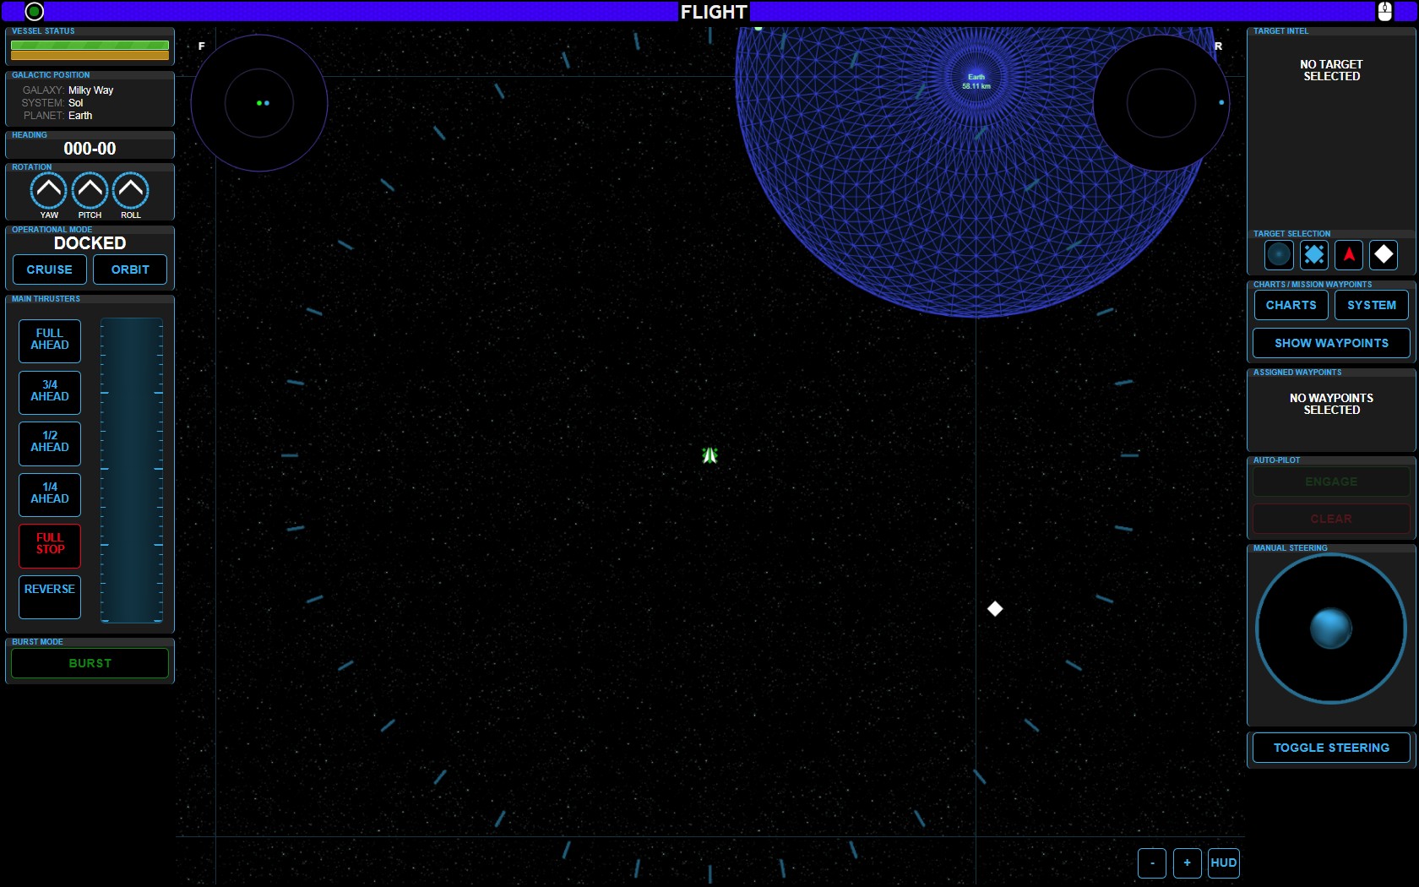The height and width of the screenshot is (887, 1419).
Task: Click the Roll rotation arrow icon
Action: click(131, 191)
